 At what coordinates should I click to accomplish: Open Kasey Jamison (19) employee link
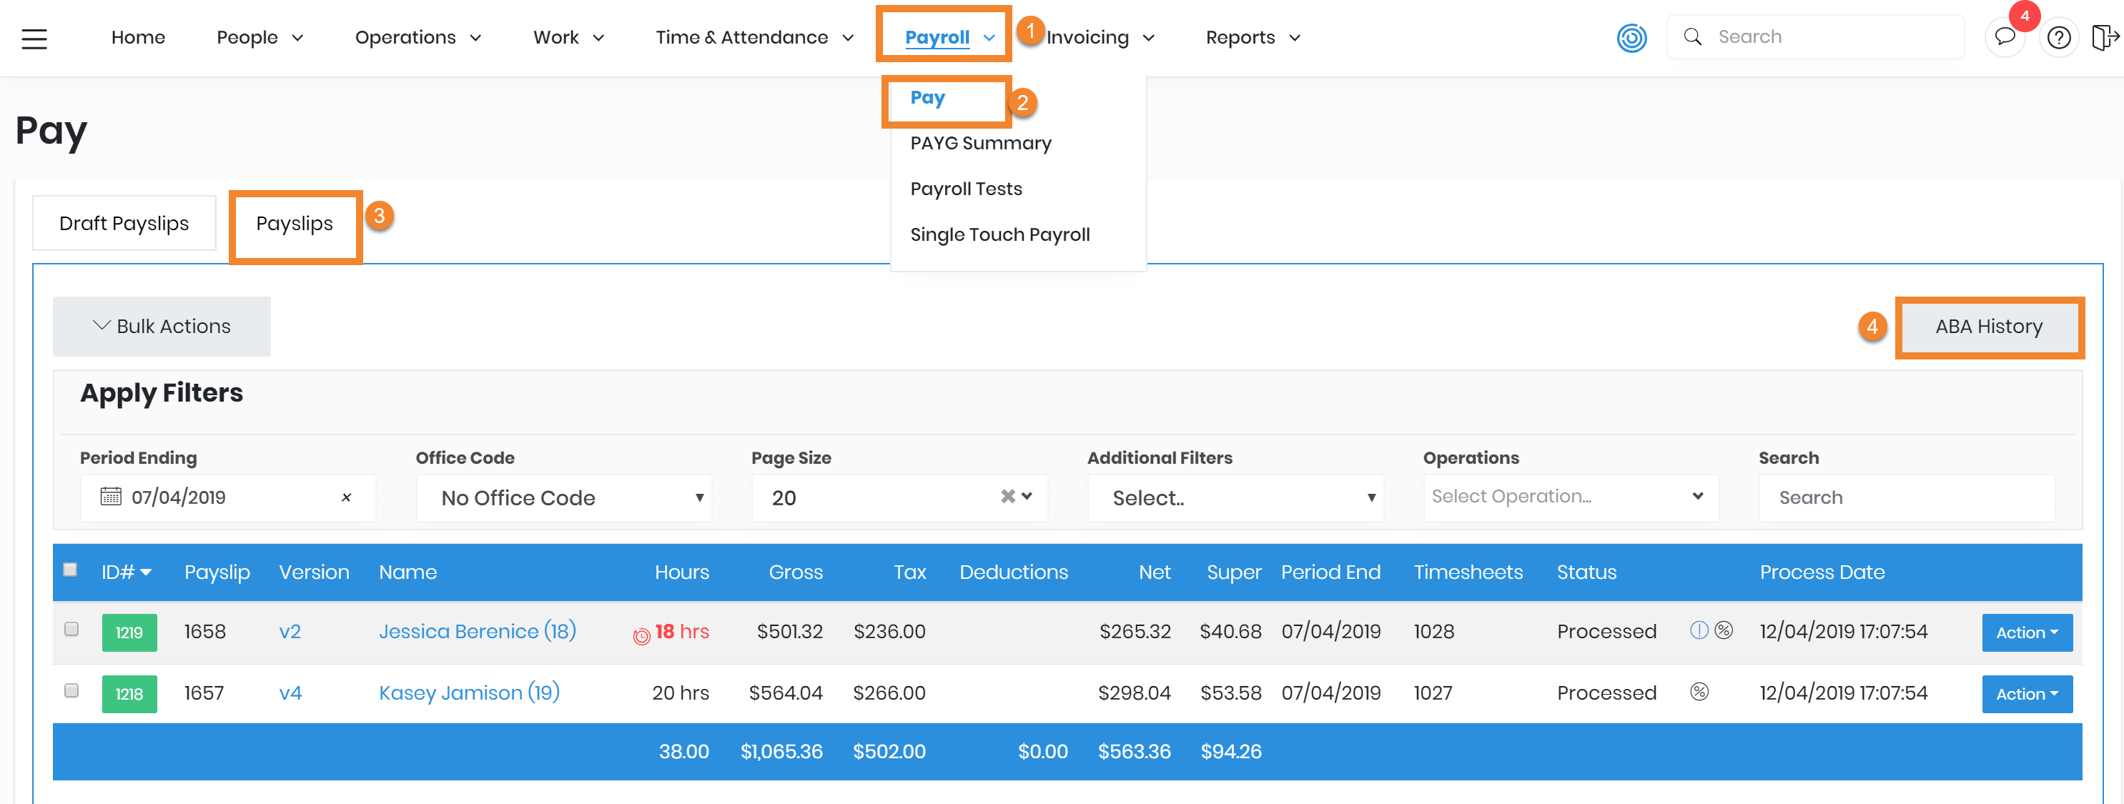point(468,693)
